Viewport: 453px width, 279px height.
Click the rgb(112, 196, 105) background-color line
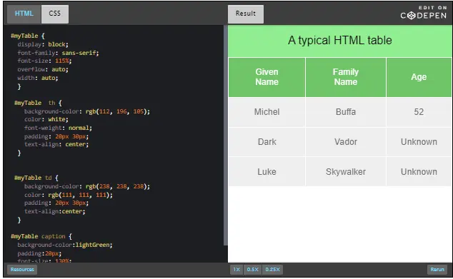[87, 111]
